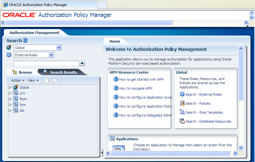
Task: Open How to get started with APM
Action: click(141, 79)
